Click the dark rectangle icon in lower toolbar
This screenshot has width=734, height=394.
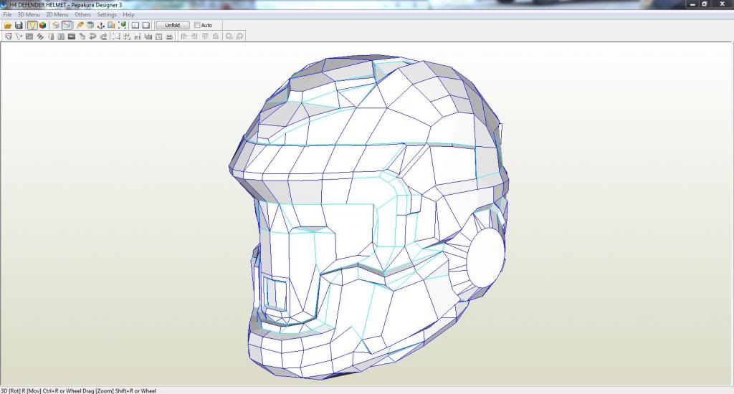72,37
